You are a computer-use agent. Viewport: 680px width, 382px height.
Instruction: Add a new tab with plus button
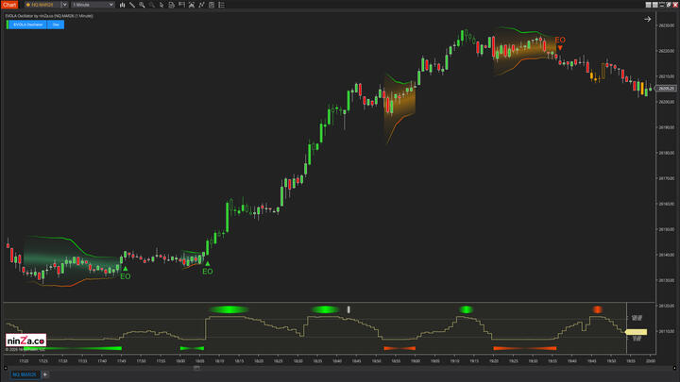coord(44,374)
